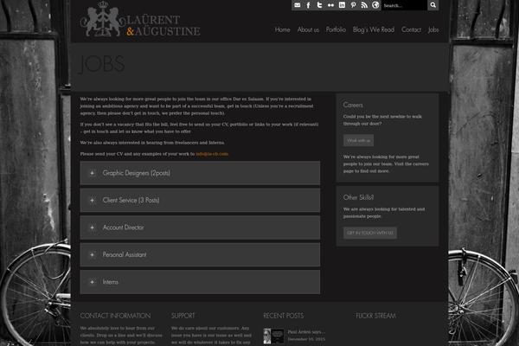
Task: Click the plus icon beside Interns
Action: (x=92, y=282)
